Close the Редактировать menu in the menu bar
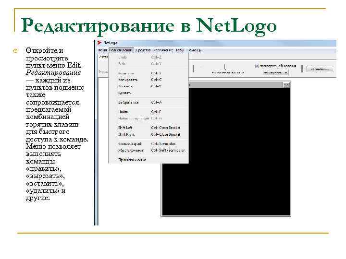The height and width of the screenshot is (259, 346). point(122,50)
